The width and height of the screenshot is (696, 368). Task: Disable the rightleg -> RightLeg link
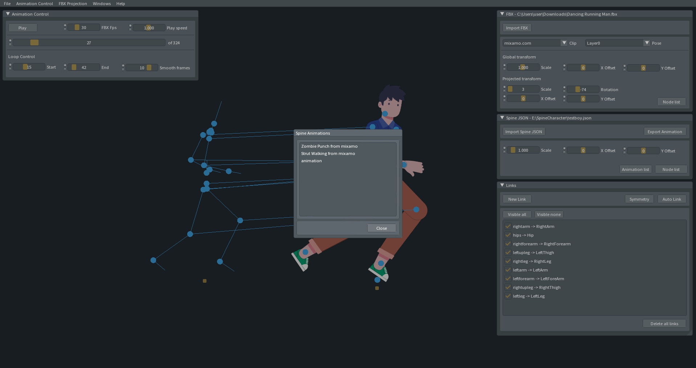508,261
